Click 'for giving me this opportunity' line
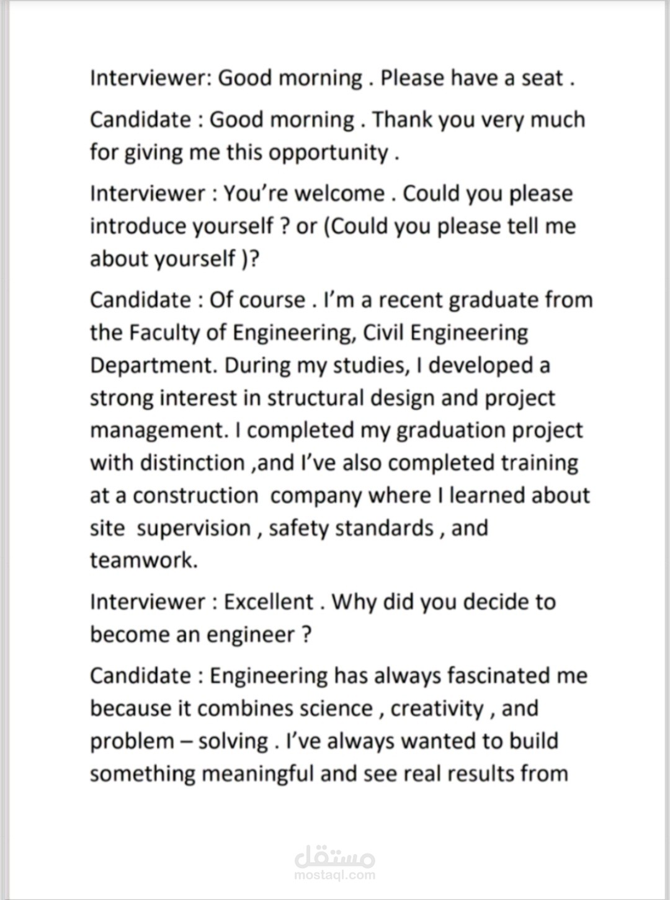This screenshot has width=670, height=900. (x=239, y=153)
